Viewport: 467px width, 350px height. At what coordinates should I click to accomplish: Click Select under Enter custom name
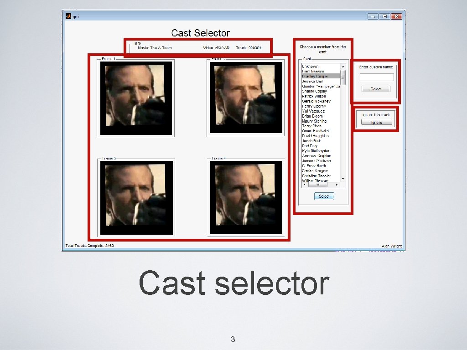(376, 89)
